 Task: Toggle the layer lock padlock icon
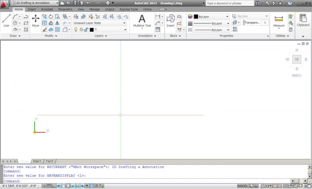point(86,30)
